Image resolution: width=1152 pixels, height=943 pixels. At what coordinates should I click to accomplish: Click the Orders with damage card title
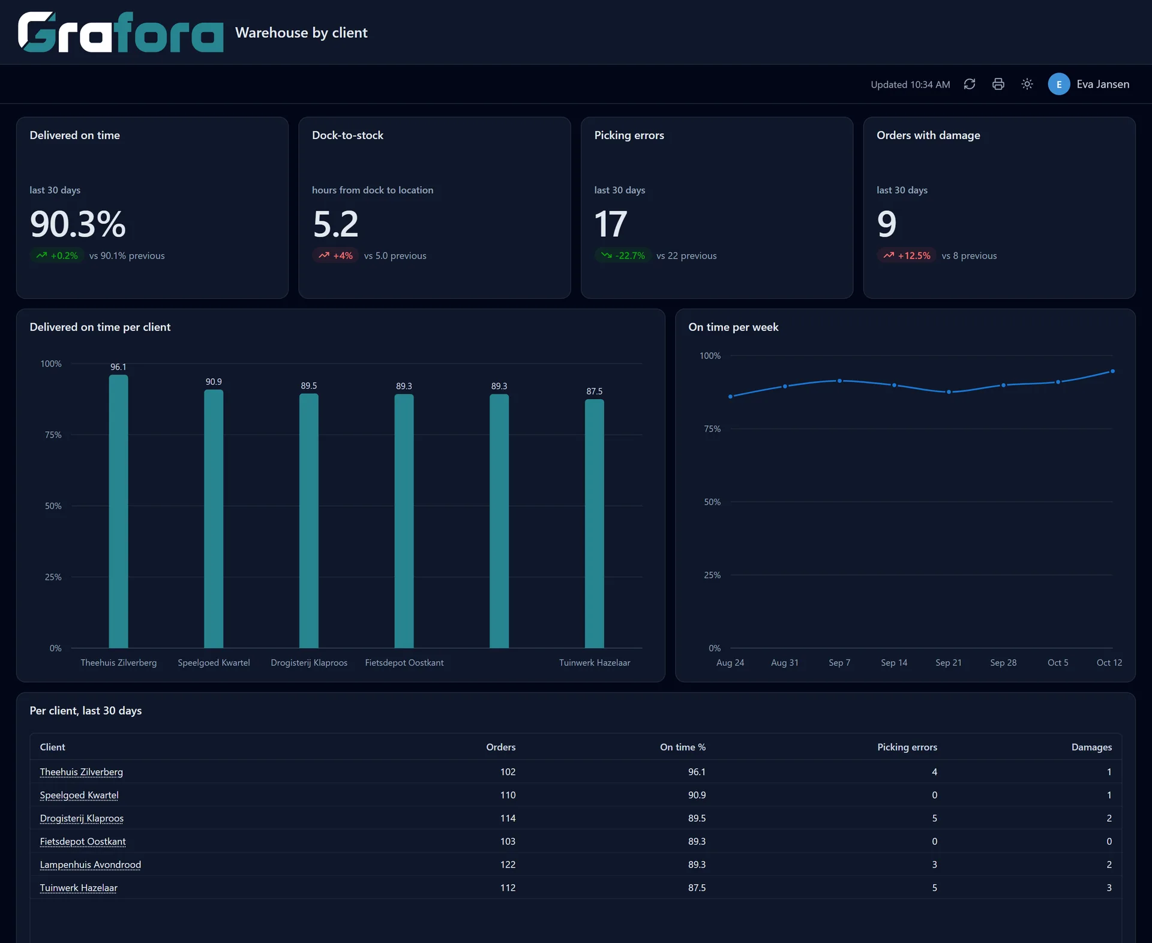point(928,135)
